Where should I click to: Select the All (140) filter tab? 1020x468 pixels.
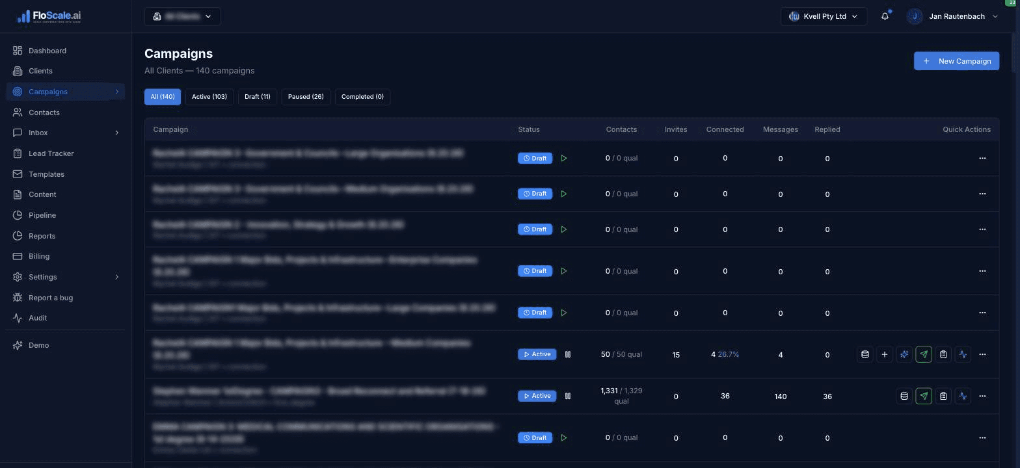163,97
